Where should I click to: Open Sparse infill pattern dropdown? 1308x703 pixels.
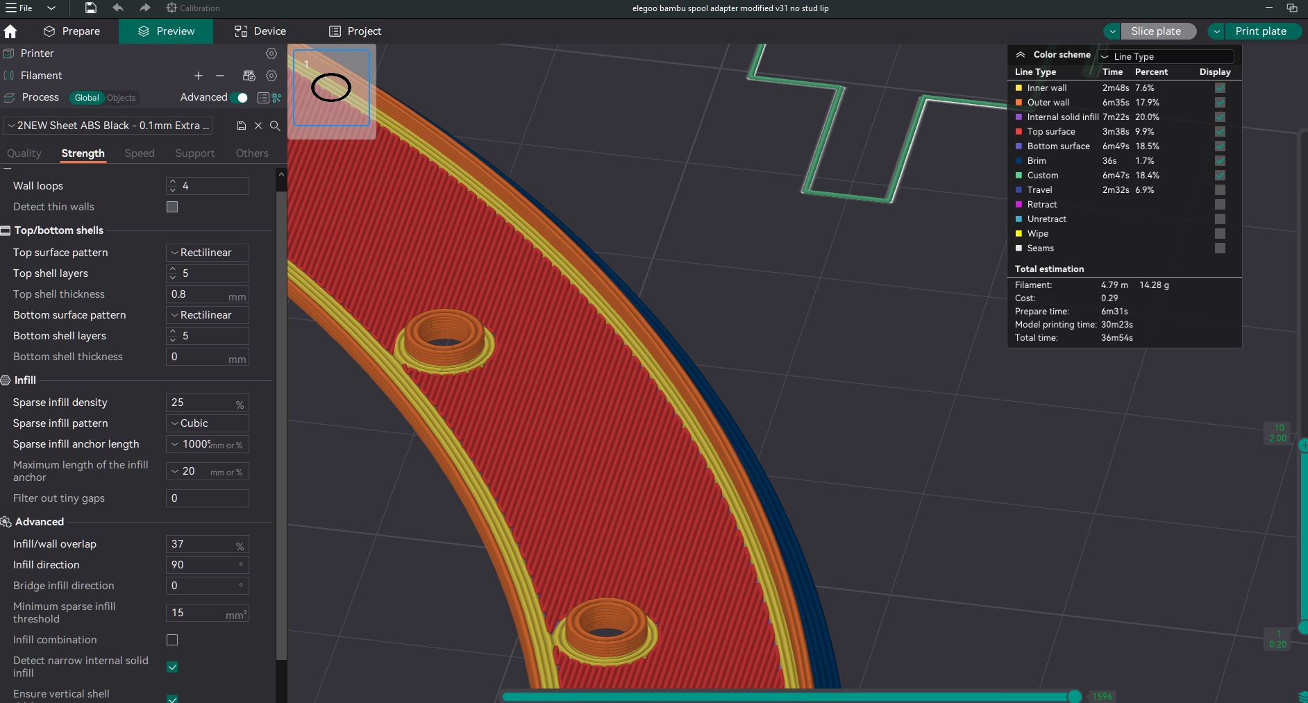point(207,423)
